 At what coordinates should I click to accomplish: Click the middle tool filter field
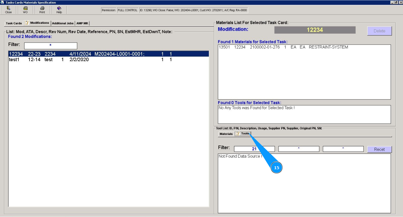[299, 149]
